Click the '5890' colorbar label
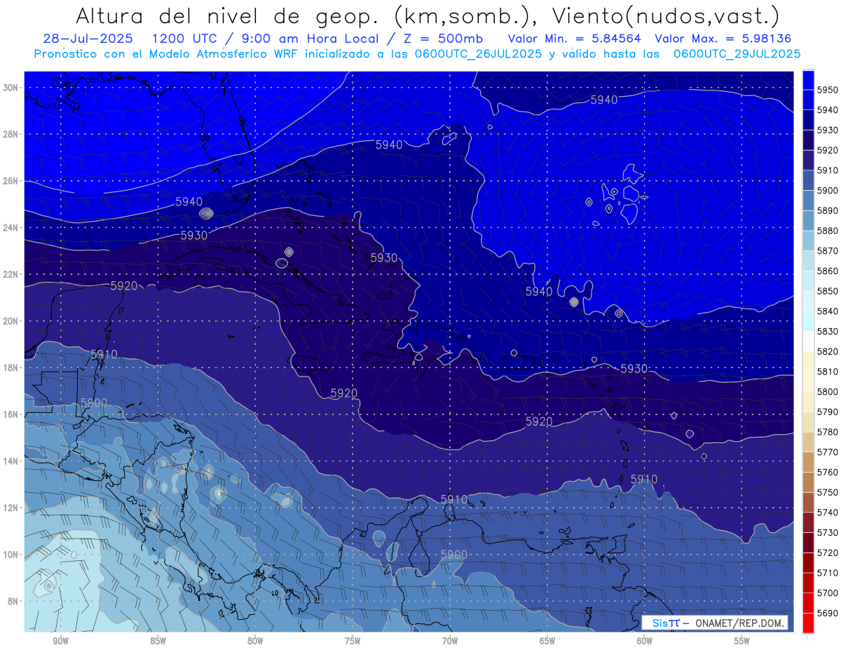This screenshot has width=841, height=650. (x=828, y=210)
